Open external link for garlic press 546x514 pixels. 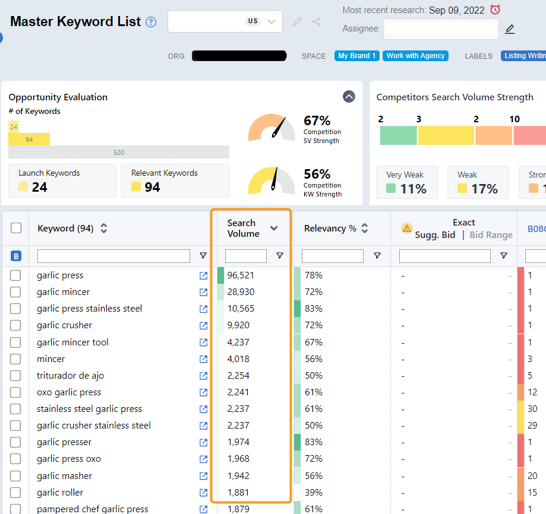pos(203,276)
